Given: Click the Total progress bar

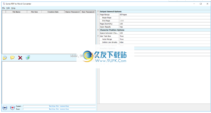Looking at the screenshot, I should [59, 109].
